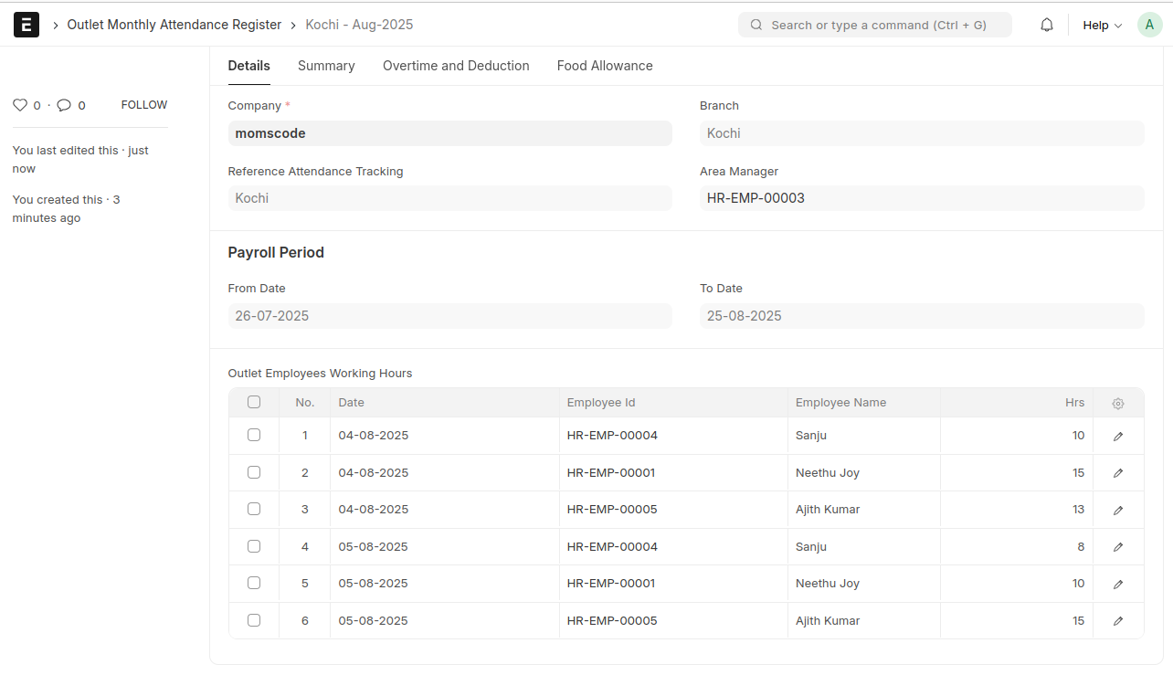Click the Area Manager field
This screenshot has width=1173, height=675.
coord(921,198)
